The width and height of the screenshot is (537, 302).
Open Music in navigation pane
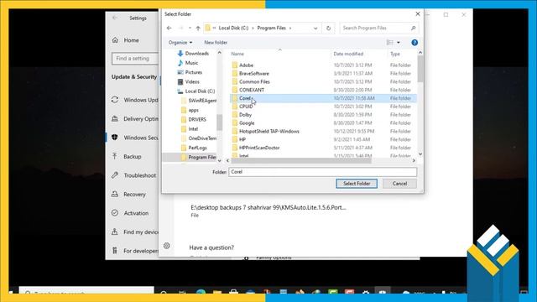188,63
